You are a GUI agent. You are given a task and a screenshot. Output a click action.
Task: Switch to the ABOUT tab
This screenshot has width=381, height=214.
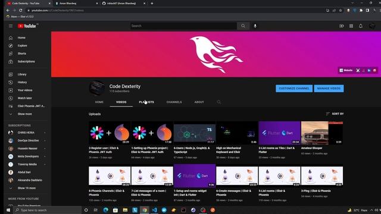pos(199,102)
